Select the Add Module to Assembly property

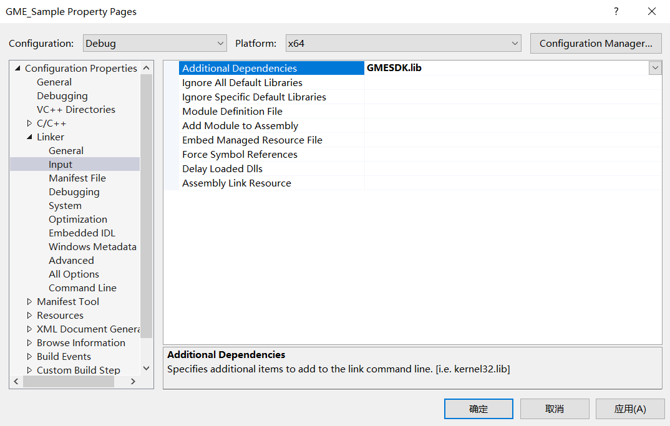coord(240,125)
